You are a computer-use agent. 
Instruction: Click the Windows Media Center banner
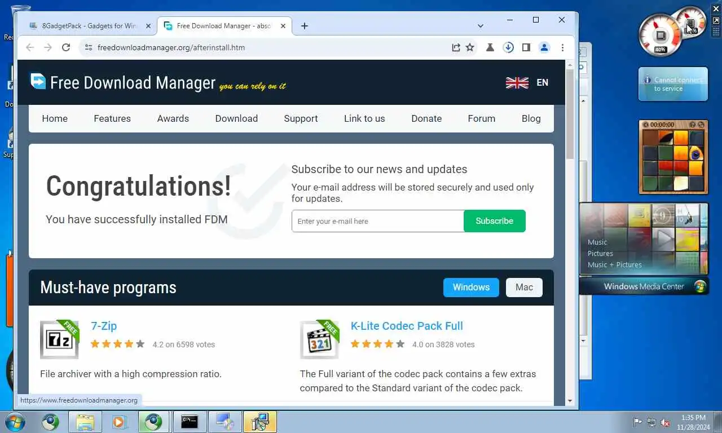[644, 286]
